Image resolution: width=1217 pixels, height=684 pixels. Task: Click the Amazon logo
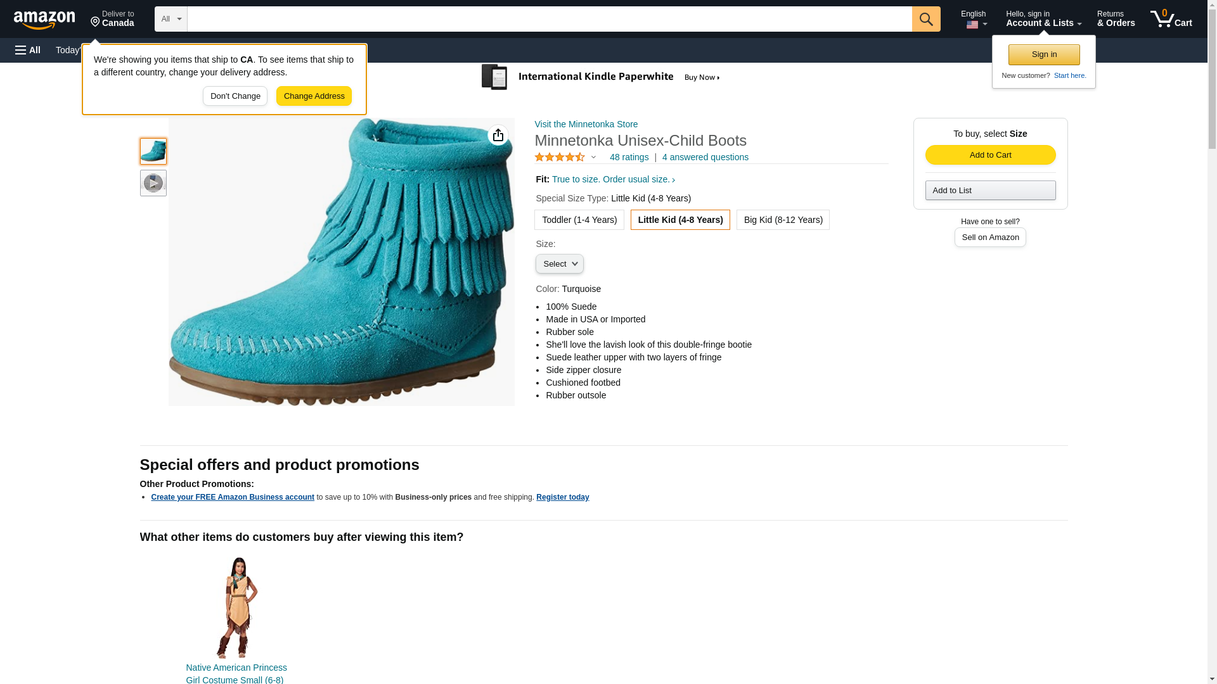click(x=44, y=20)
